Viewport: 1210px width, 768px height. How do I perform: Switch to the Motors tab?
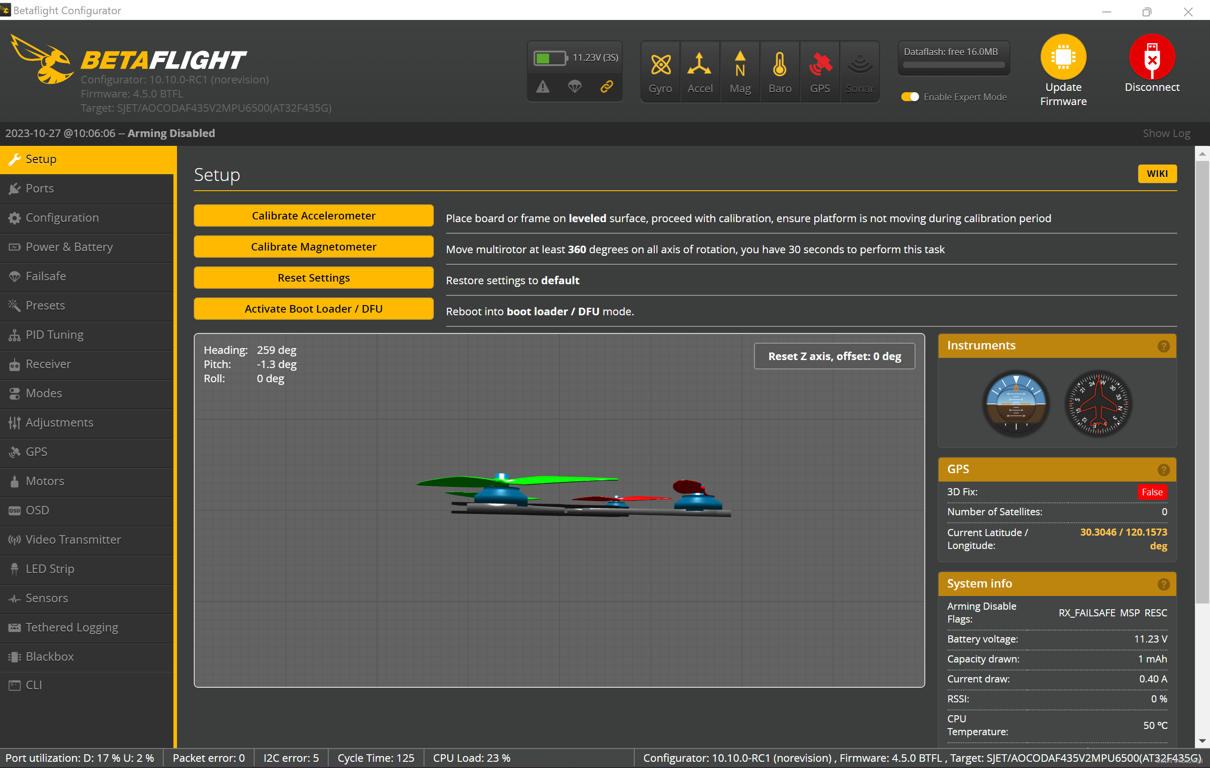point(45,481)
